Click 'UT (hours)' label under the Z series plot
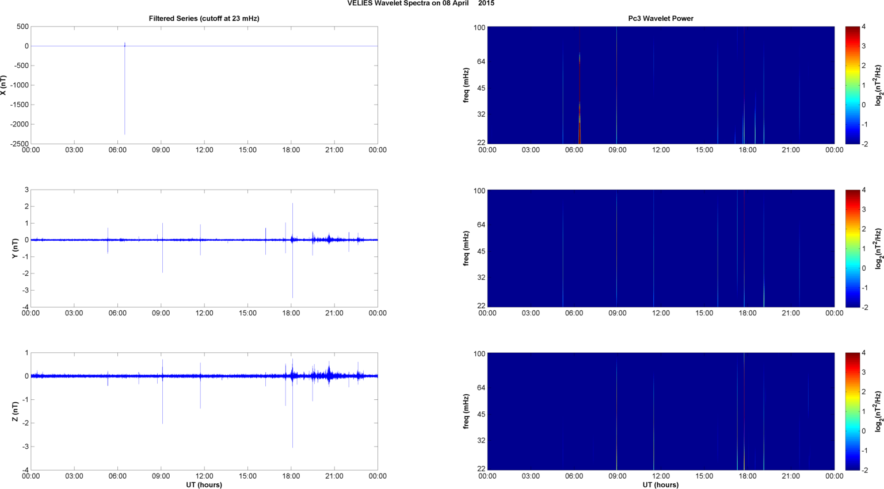 [x=204, y=485]
